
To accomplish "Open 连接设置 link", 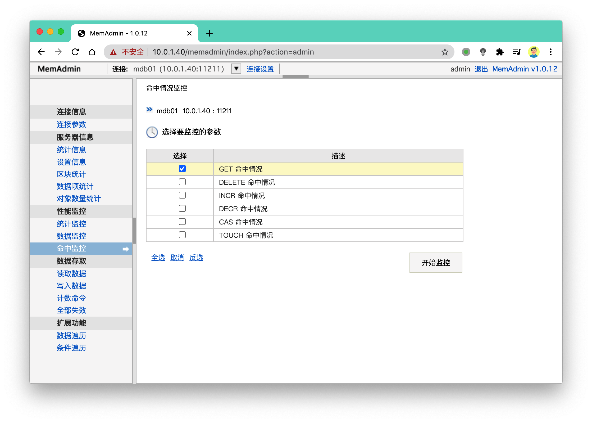I will click(x=260, y=69).
